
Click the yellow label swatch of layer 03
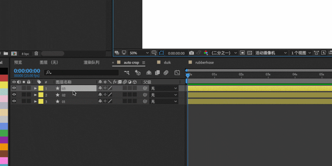pyautogui.click(x=41, y=88)
